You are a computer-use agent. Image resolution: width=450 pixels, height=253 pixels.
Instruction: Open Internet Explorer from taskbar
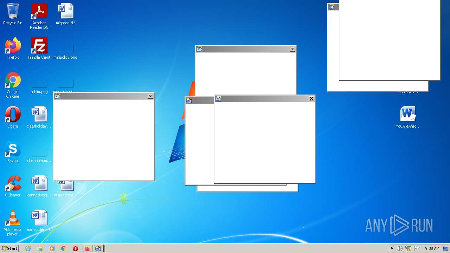click(28, 248)
